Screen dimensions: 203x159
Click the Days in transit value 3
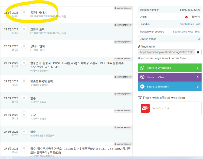click(199, 39)
